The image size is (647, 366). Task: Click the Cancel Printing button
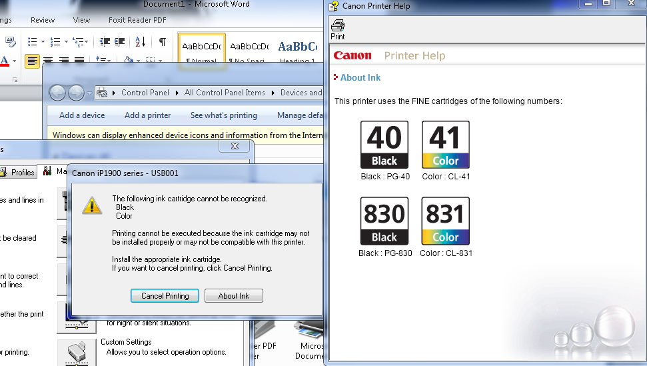click(165, 296)
